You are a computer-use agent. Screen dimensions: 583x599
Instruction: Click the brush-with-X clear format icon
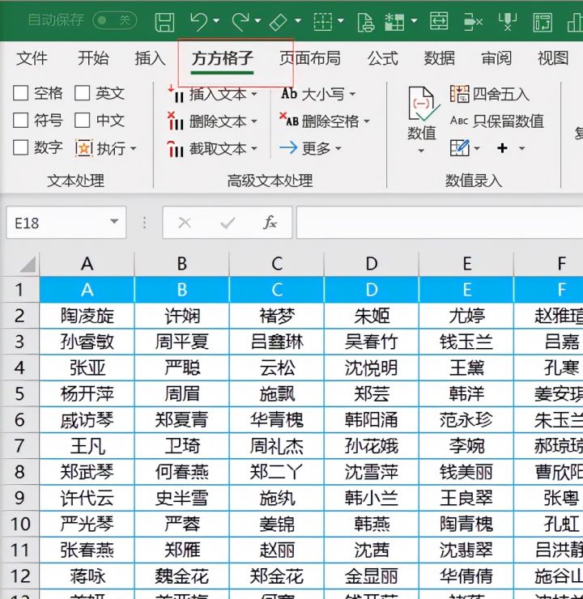click(508, 22)
